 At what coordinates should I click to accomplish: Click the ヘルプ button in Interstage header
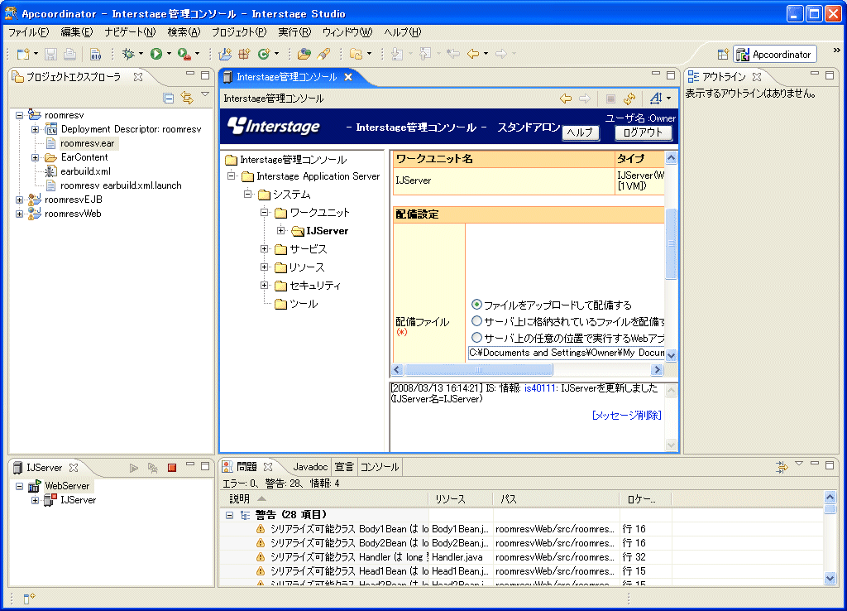pos(581,132)
